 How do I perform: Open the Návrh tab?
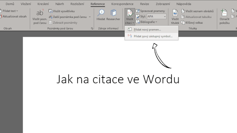tap(60, 4)
